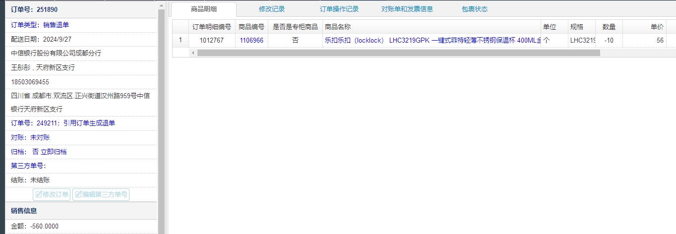Click the 单价 column header
Viewport: 676px width, 234px height.
tap(645, 27)
